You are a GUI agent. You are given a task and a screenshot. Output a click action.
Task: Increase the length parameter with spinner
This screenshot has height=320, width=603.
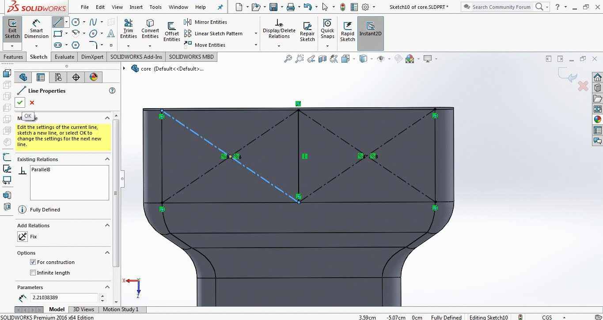pyautogui.click(x=103, y=296)
